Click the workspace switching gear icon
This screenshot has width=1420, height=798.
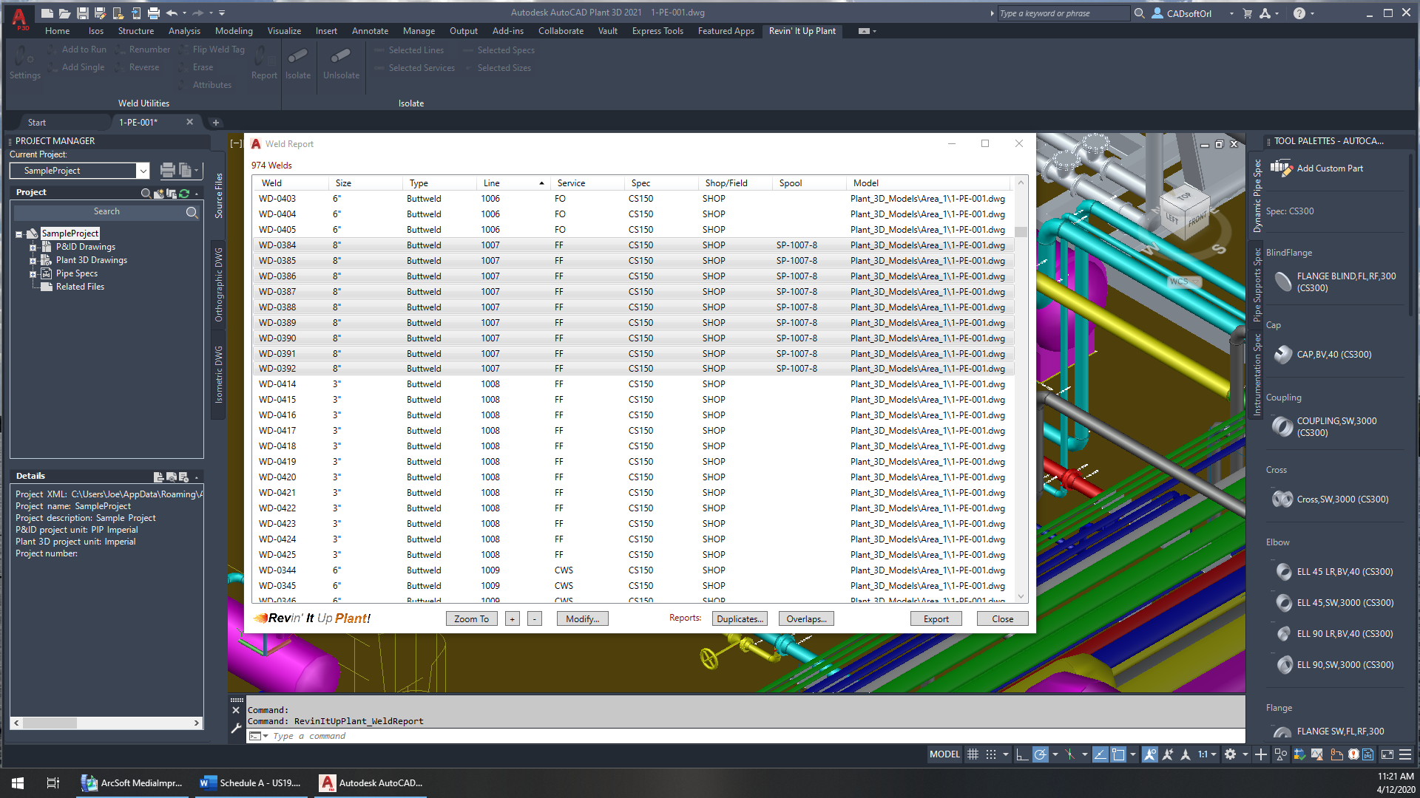(1230, 754)
